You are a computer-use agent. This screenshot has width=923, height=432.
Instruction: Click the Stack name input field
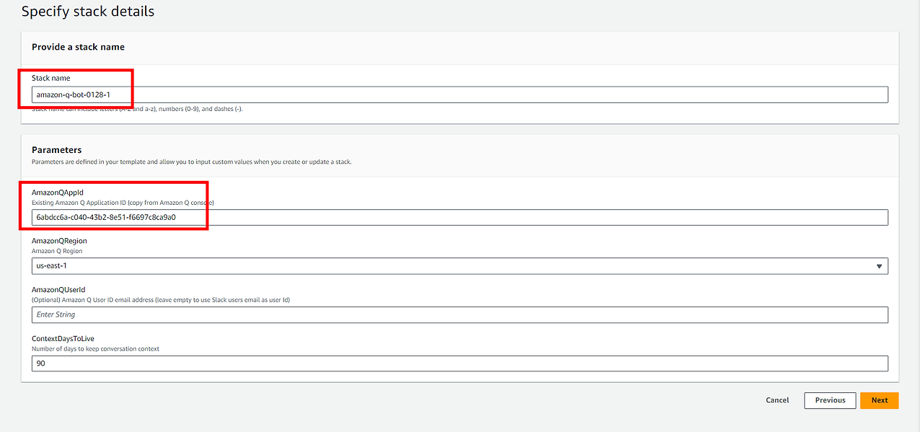(x=460, y=94)
